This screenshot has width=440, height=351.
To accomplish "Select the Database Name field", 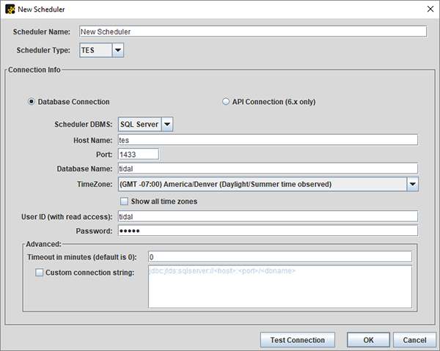I will 267,169.
